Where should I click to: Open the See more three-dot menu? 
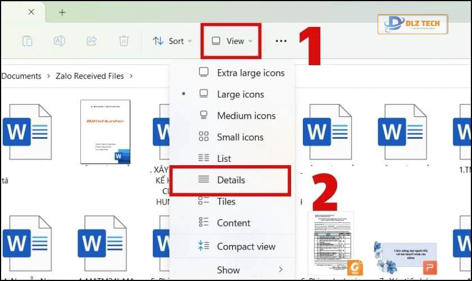[281, 41]
